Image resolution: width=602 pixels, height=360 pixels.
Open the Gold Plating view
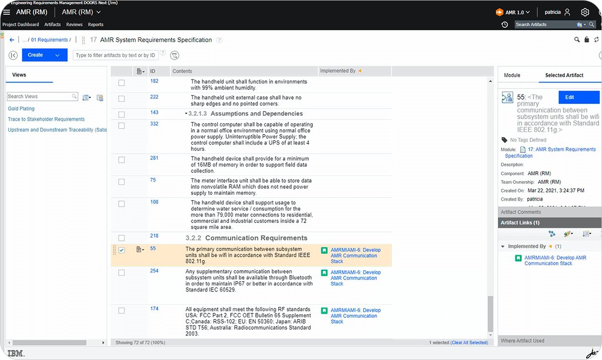21,109
